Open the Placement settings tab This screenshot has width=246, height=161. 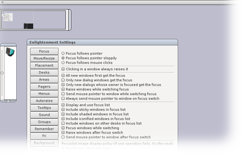coord(44,65)
